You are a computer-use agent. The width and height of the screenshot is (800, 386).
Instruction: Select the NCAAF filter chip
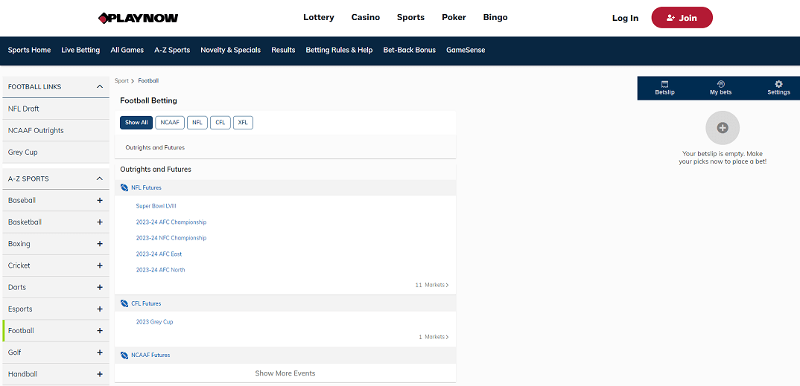point(170,123)
